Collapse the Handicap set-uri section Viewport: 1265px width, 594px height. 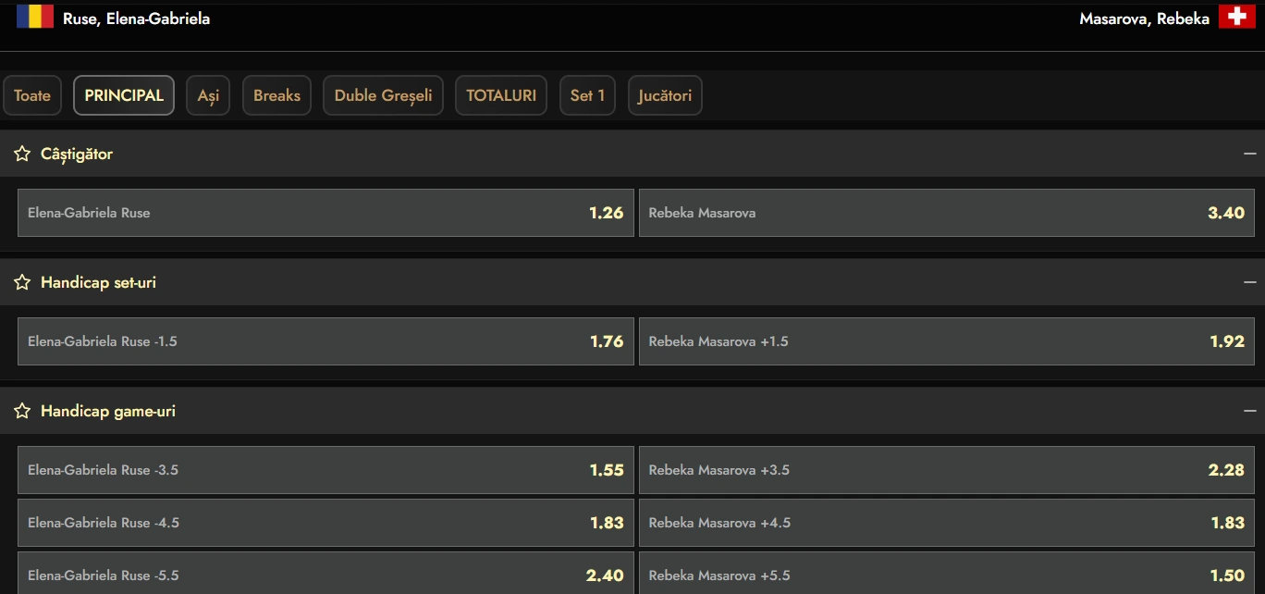pos(1249,282)
